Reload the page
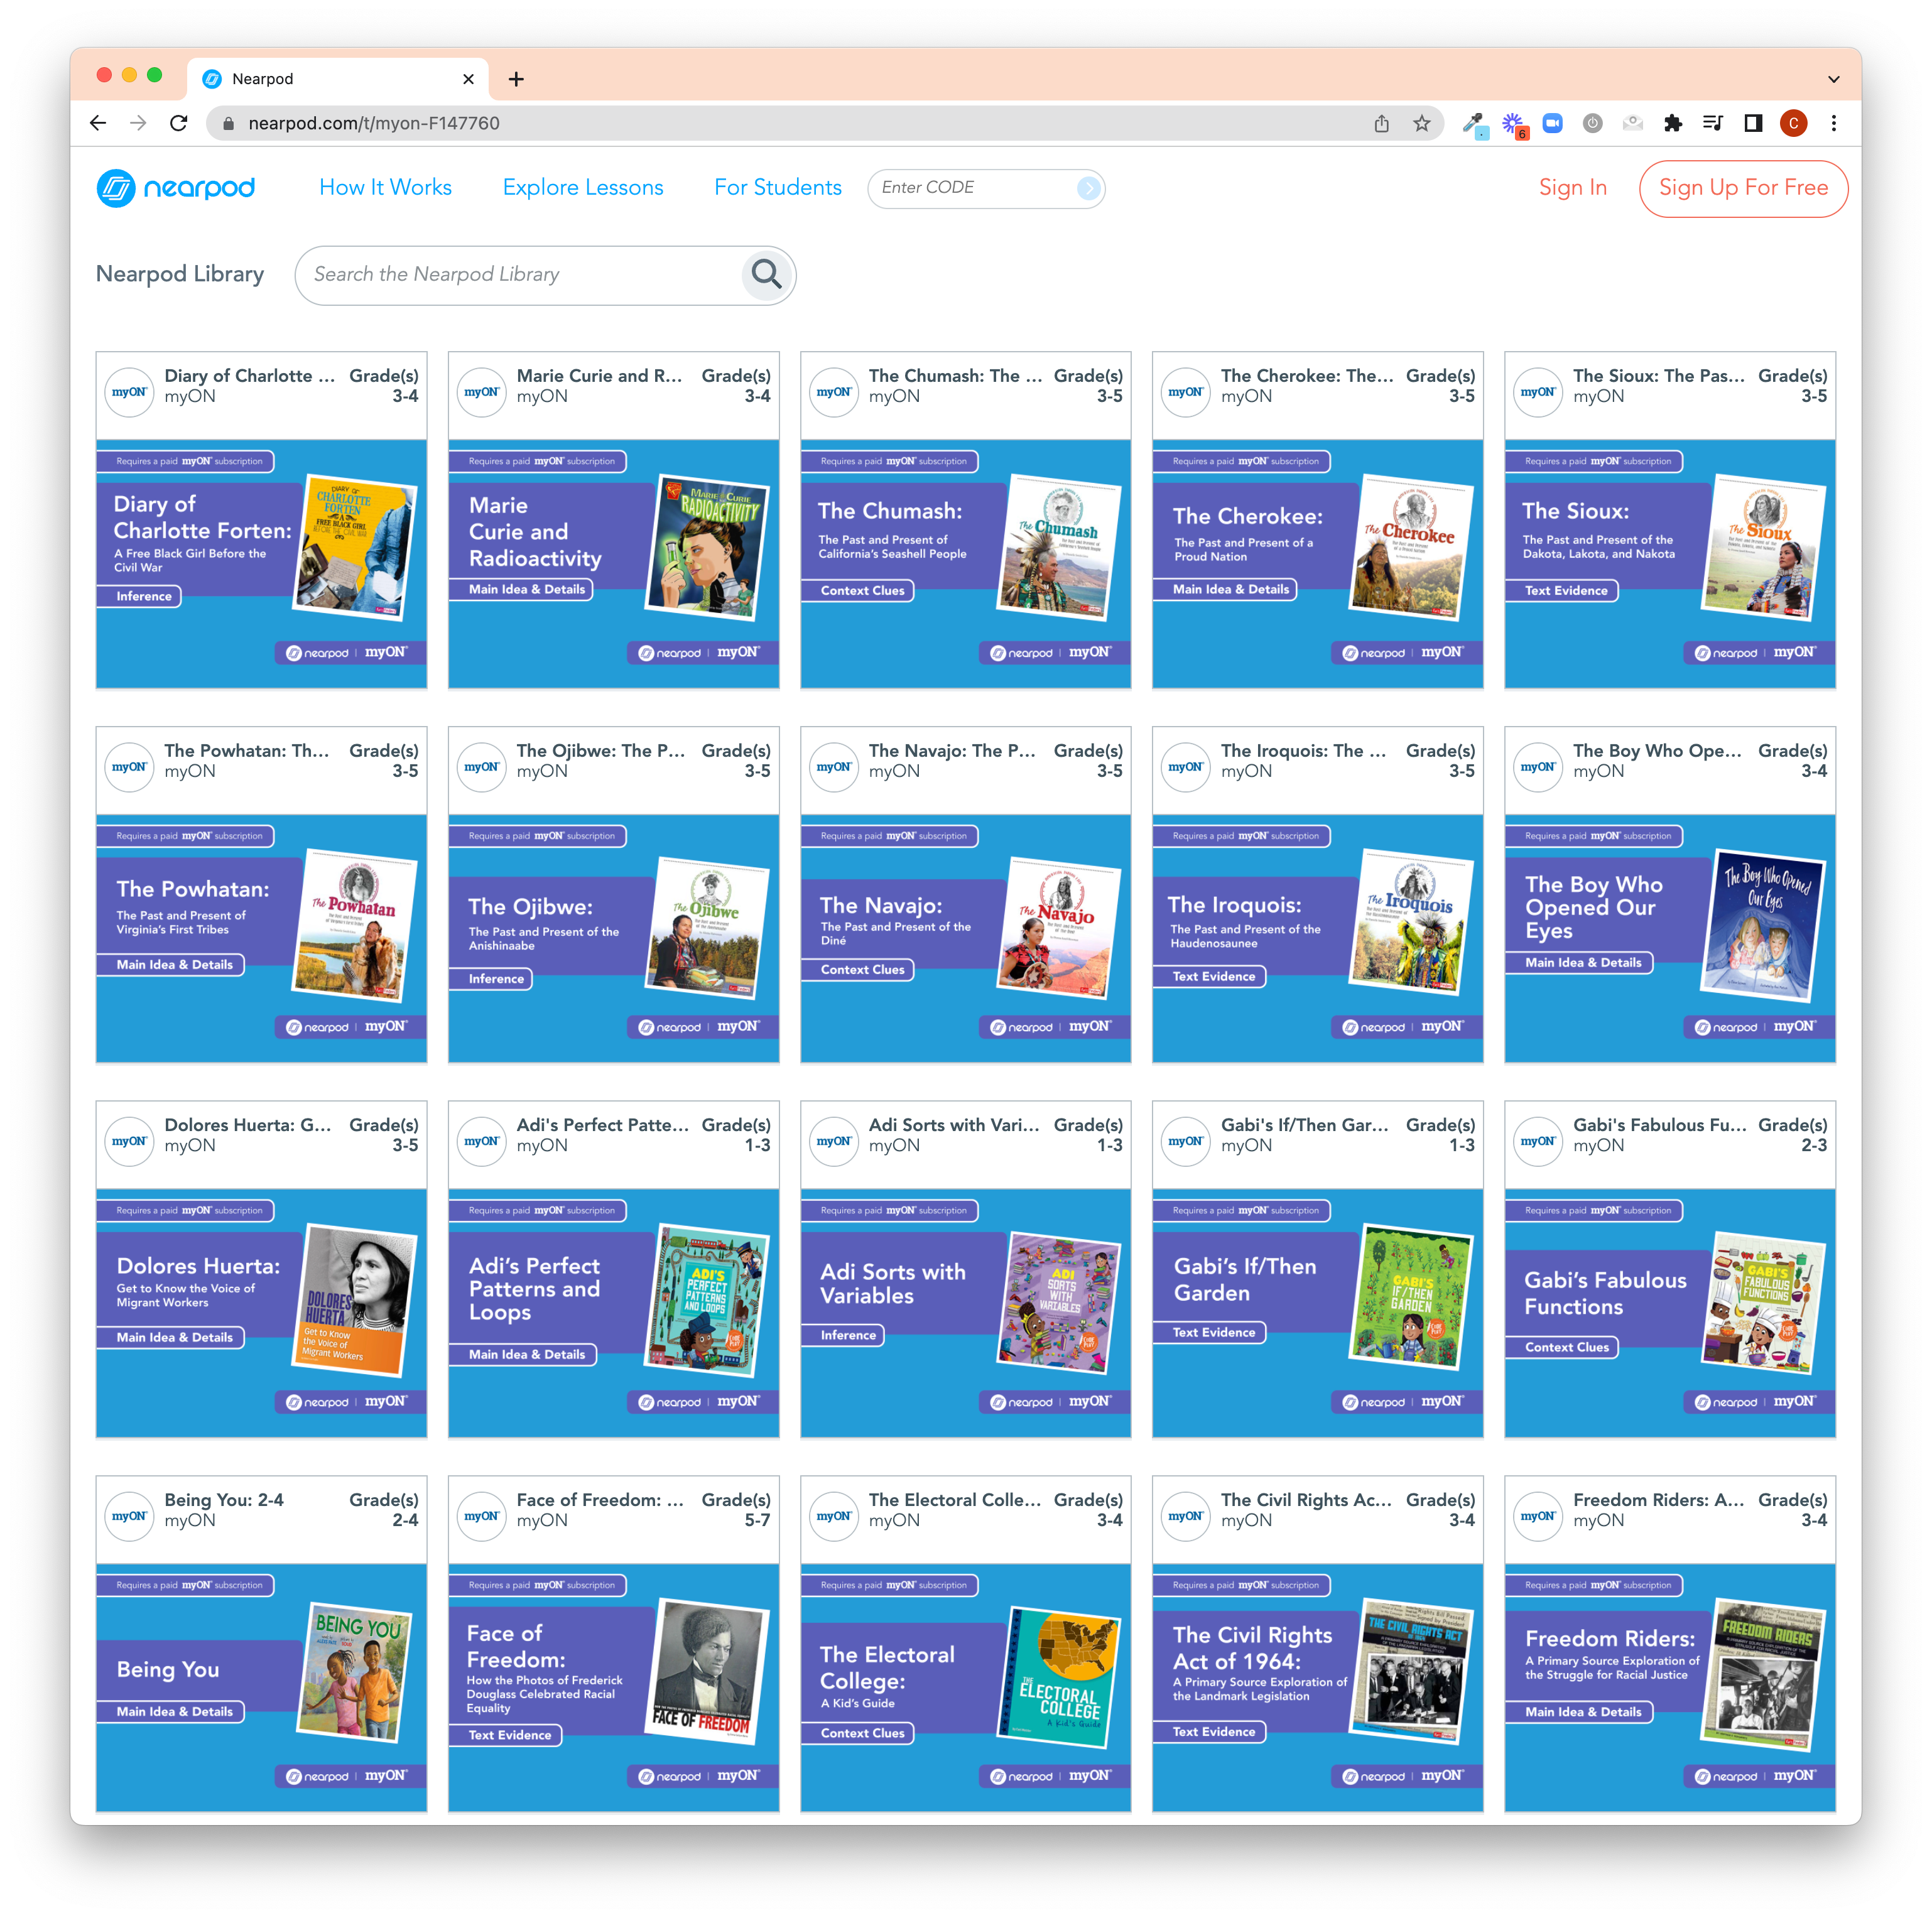 click(x=179, y=123)
